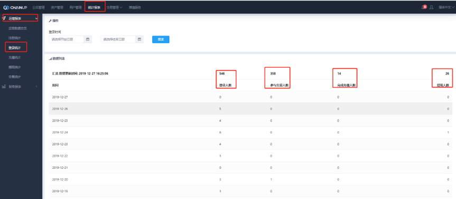
Task: Select 登录统计 in the sidebar
Action: (x=15, y=48)
